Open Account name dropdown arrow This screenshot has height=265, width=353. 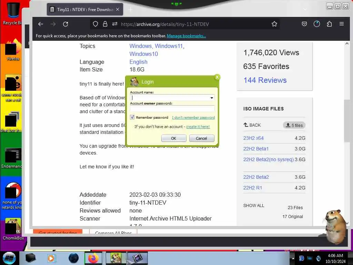click(x=212, y=98)
